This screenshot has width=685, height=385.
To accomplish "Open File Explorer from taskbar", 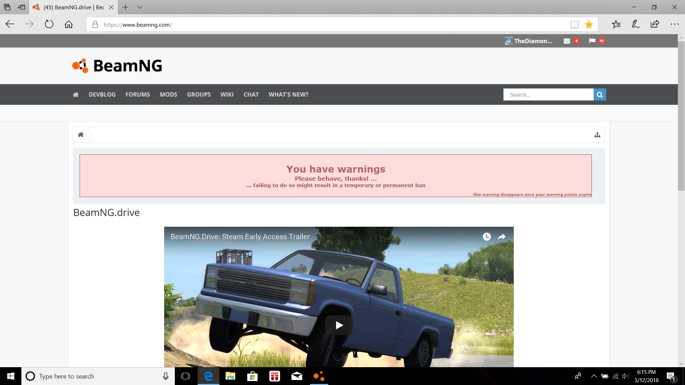I will [230, 376].
